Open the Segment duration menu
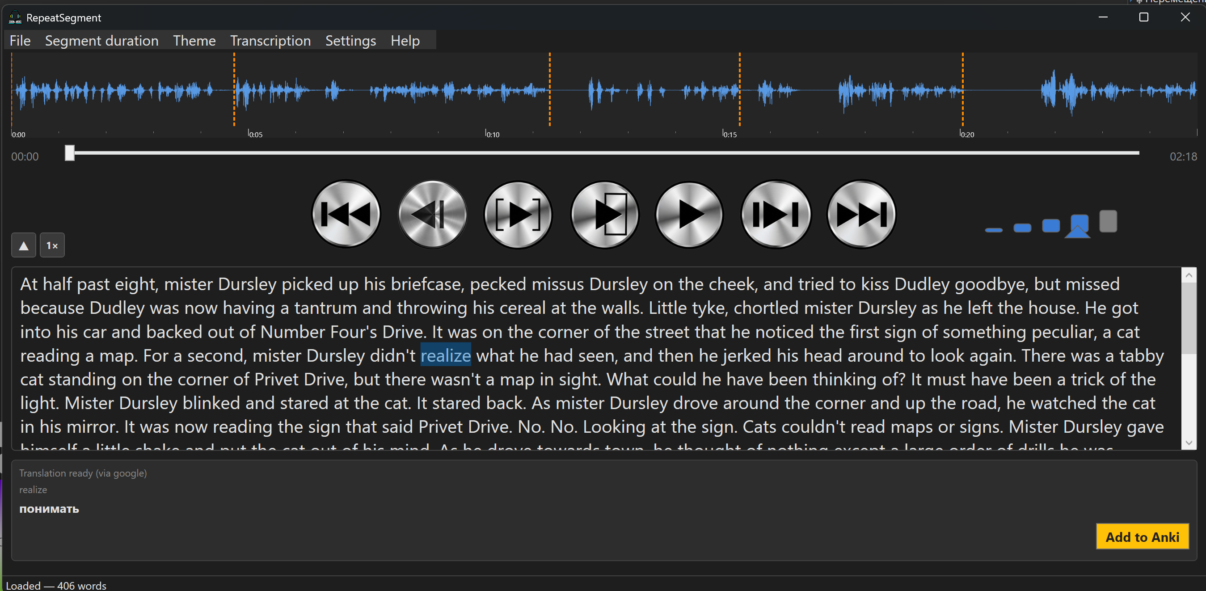This screenshot has width=1206, height=591. 101,41
